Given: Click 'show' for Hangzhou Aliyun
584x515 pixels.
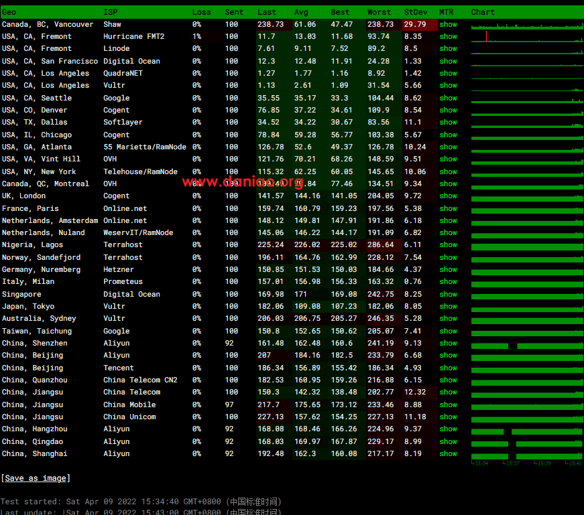Looking at the screenshot, I should tap(448, 429).
